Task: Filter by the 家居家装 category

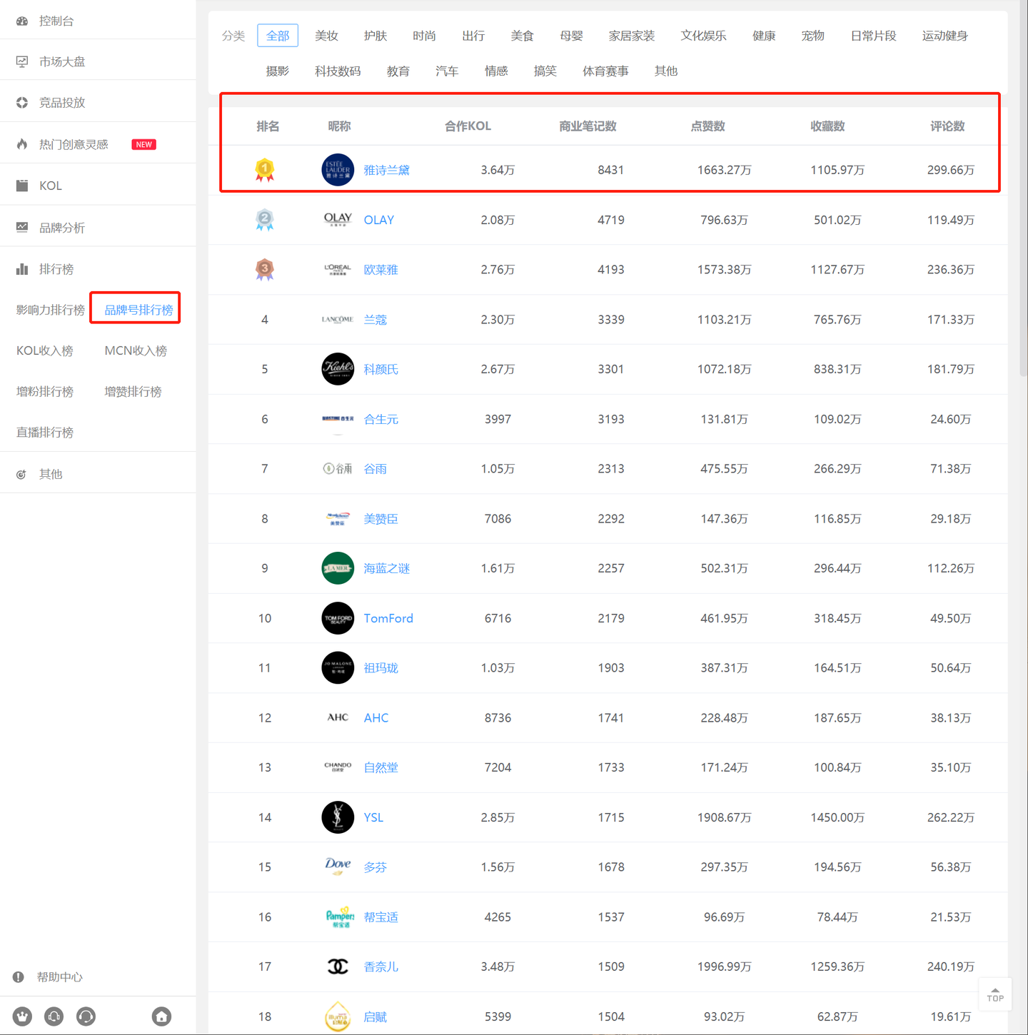Action: pyautogui.click(x=632, y=36)
